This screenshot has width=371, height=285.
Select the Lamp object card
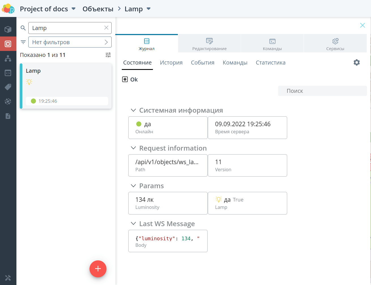[66, 86]
